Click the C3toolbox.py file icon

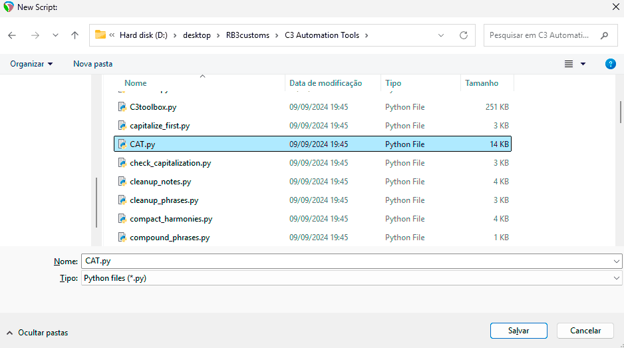coord(122,106)
